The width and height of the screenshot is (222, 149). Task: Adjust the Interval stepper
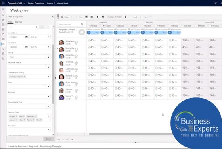click(x=48, y=57)
